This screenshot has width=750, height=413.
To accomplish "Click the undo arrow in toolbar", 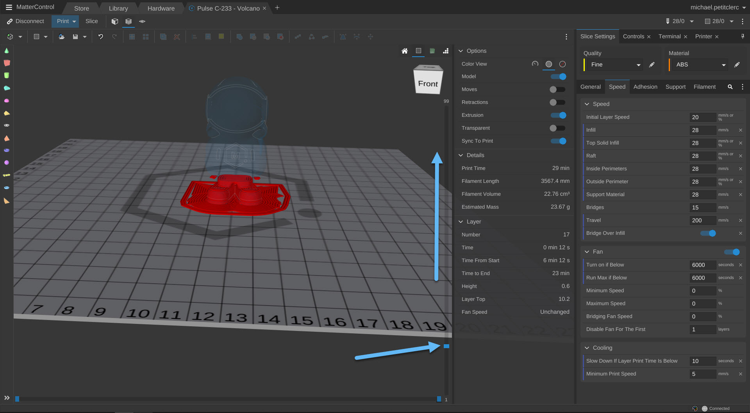I will pyautogui.click(x=100, y=37).
